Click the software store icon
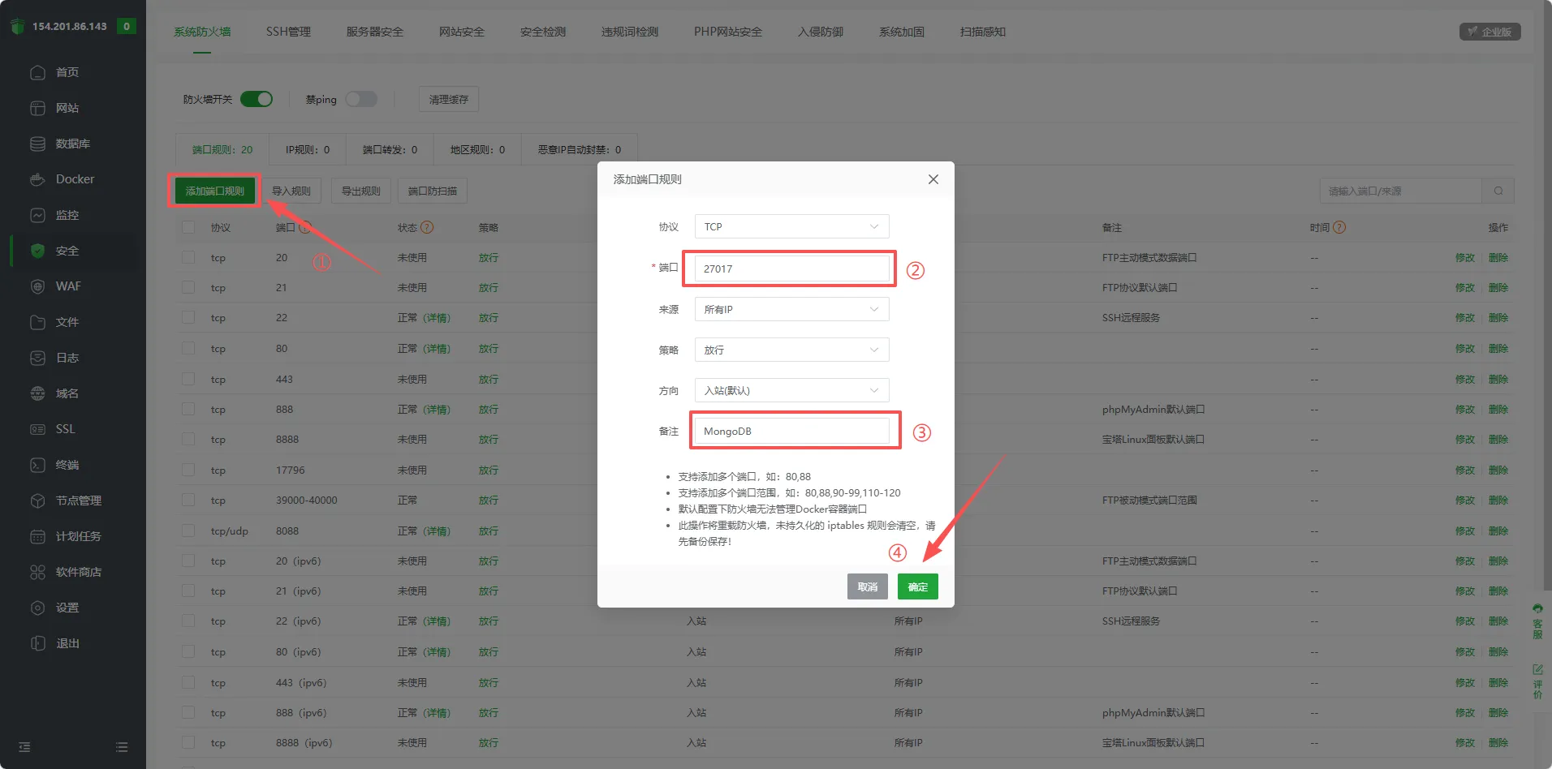Screen dimensions: 1552x769 [x=37, y=572]
